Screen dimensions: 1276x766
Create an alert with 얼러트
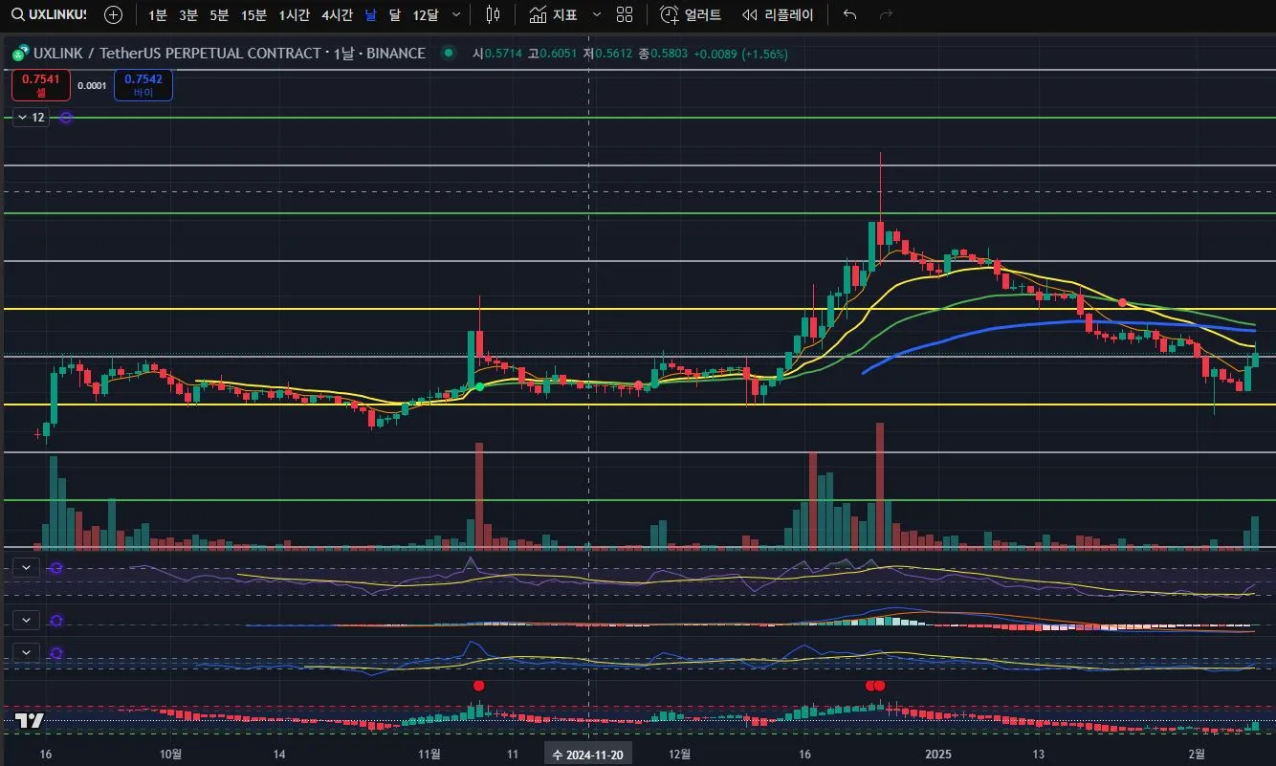click(692, 14)
